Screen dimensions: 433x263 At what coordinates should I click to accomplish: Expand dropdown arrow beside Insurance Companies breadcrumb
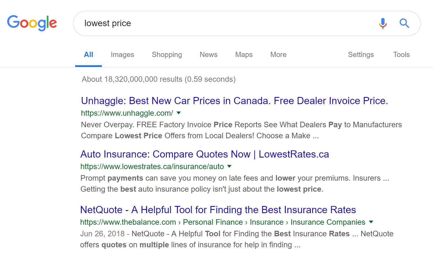point(371,222)
